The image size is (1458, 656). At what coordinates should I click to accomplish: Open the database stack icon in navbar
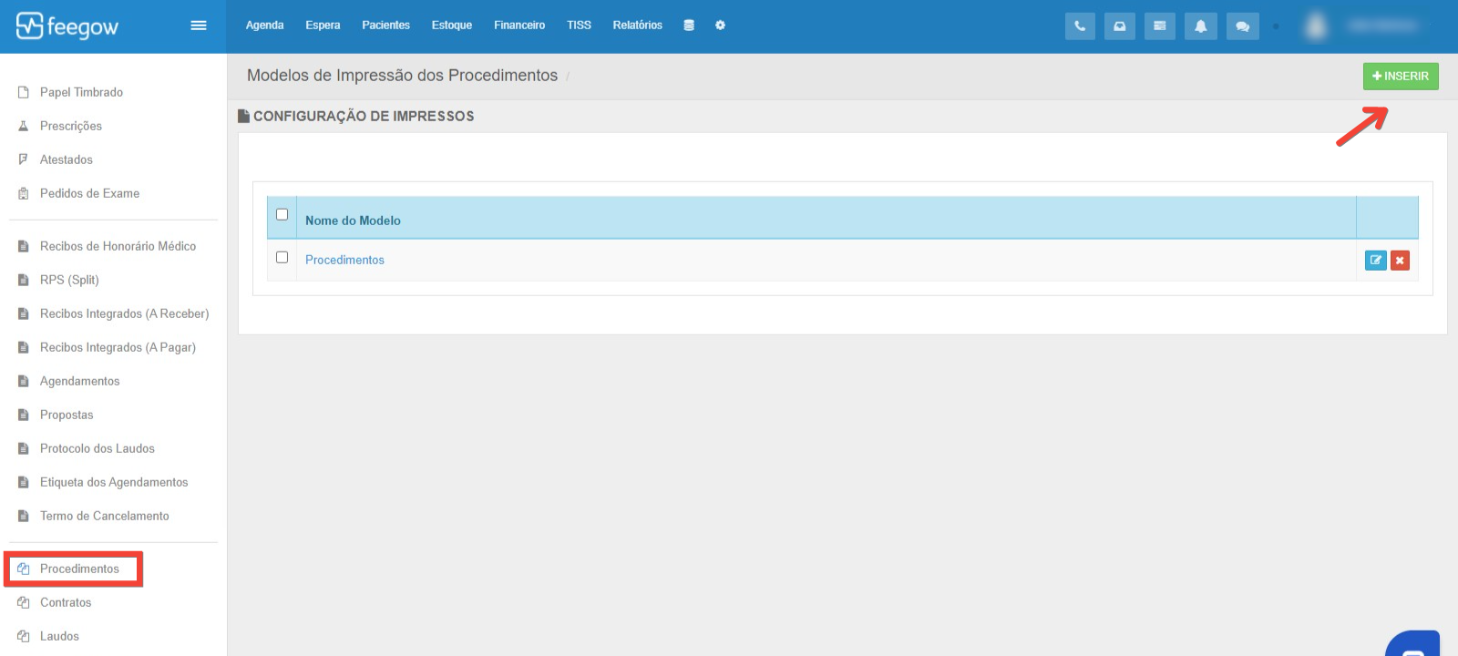pos(689,26)
